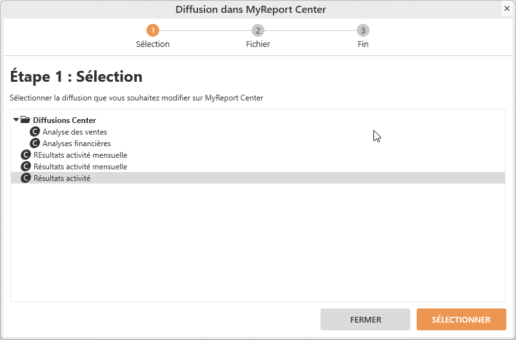This screenshot has height=340, width=516.
Task: Click the icon beside Analyses financières
Action: (35, 144)
